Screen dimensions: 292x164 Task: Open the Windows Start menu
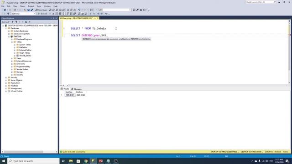point(4,161)
